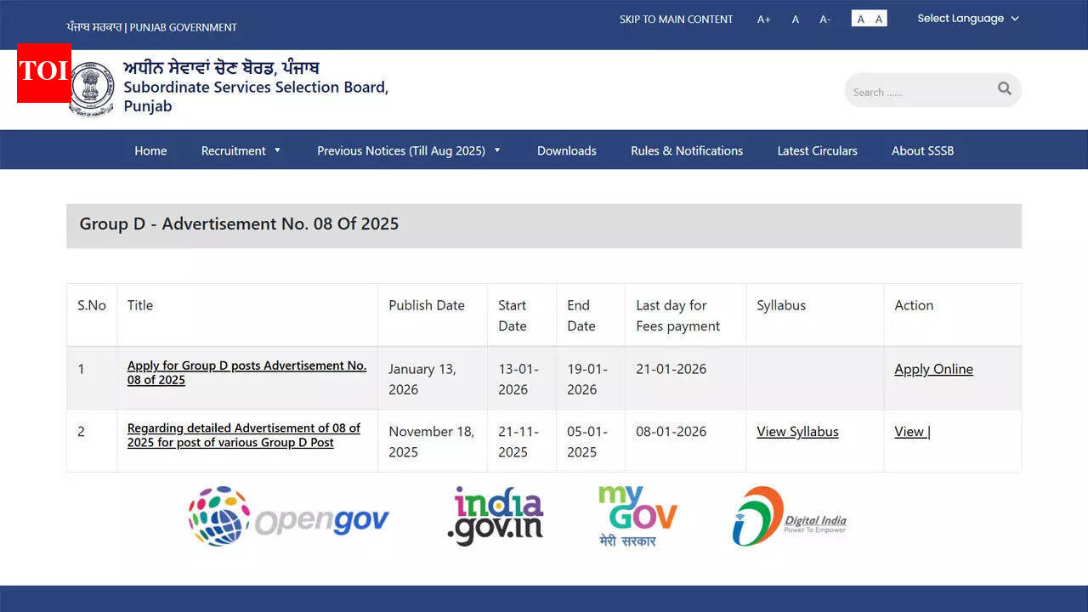Activate the Skip To Main Content link
Screen dimensions: 1088x612
676,19
